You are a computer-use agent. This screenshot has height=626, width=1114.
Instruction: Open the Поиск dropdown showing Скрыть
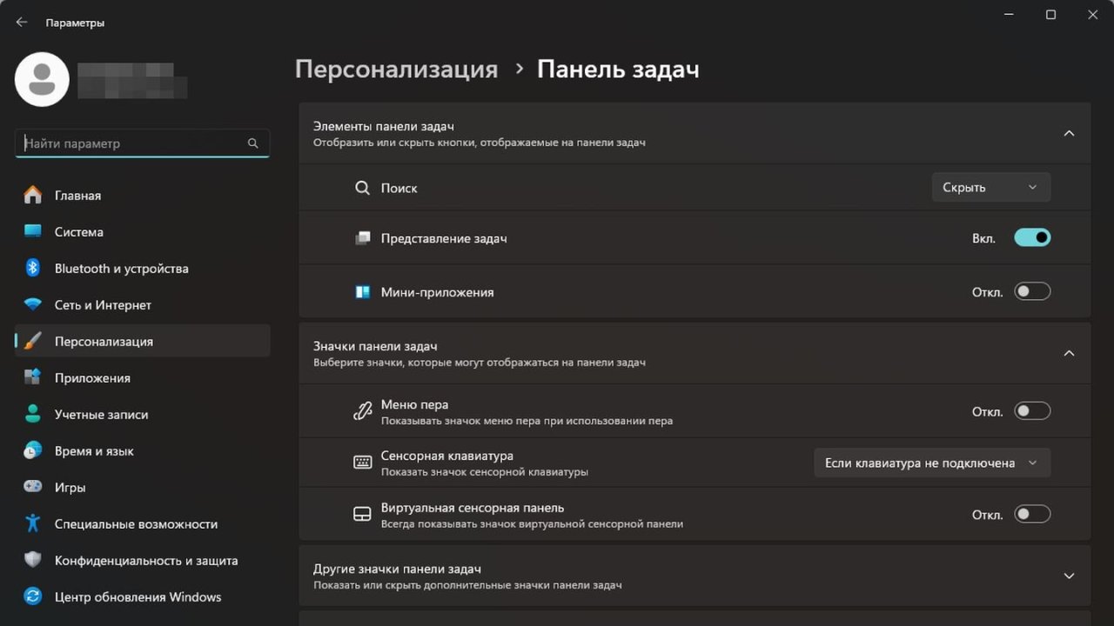point(990,188)
